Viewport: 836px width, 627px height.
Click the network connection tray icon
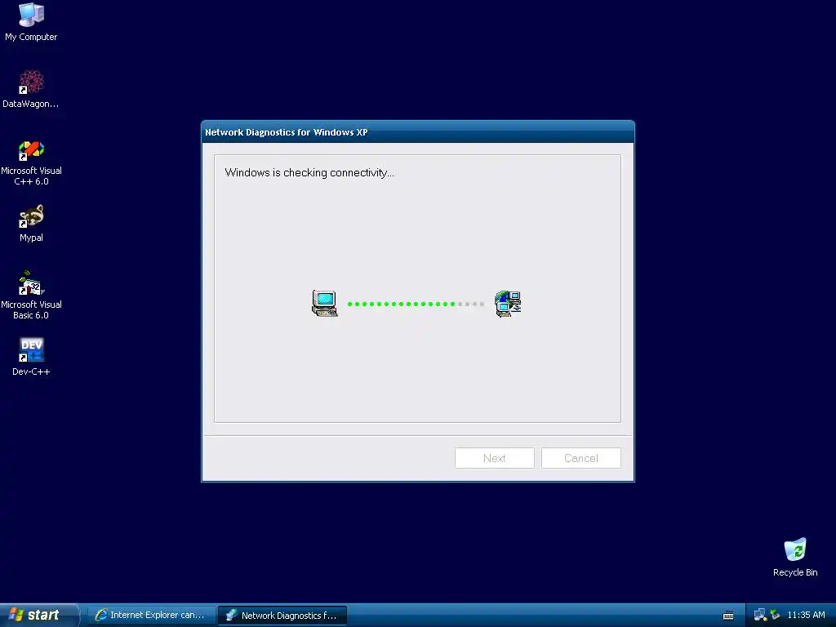pos(760,616)
